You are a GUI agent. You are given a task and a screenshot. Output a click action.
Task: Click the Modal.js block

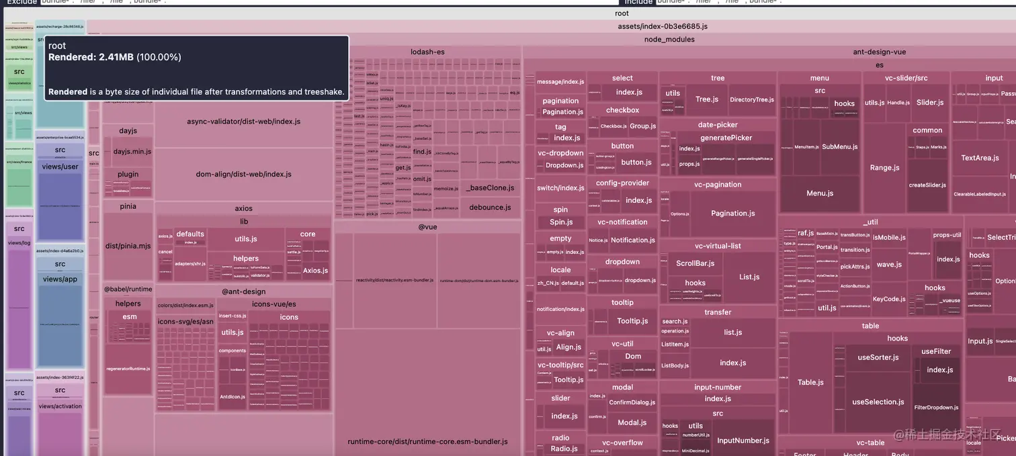[x=632, y=423]
